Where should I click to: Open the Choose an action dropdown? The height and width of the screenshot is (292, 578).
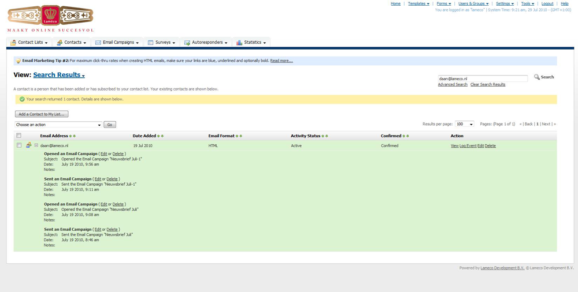coord(58,125)
